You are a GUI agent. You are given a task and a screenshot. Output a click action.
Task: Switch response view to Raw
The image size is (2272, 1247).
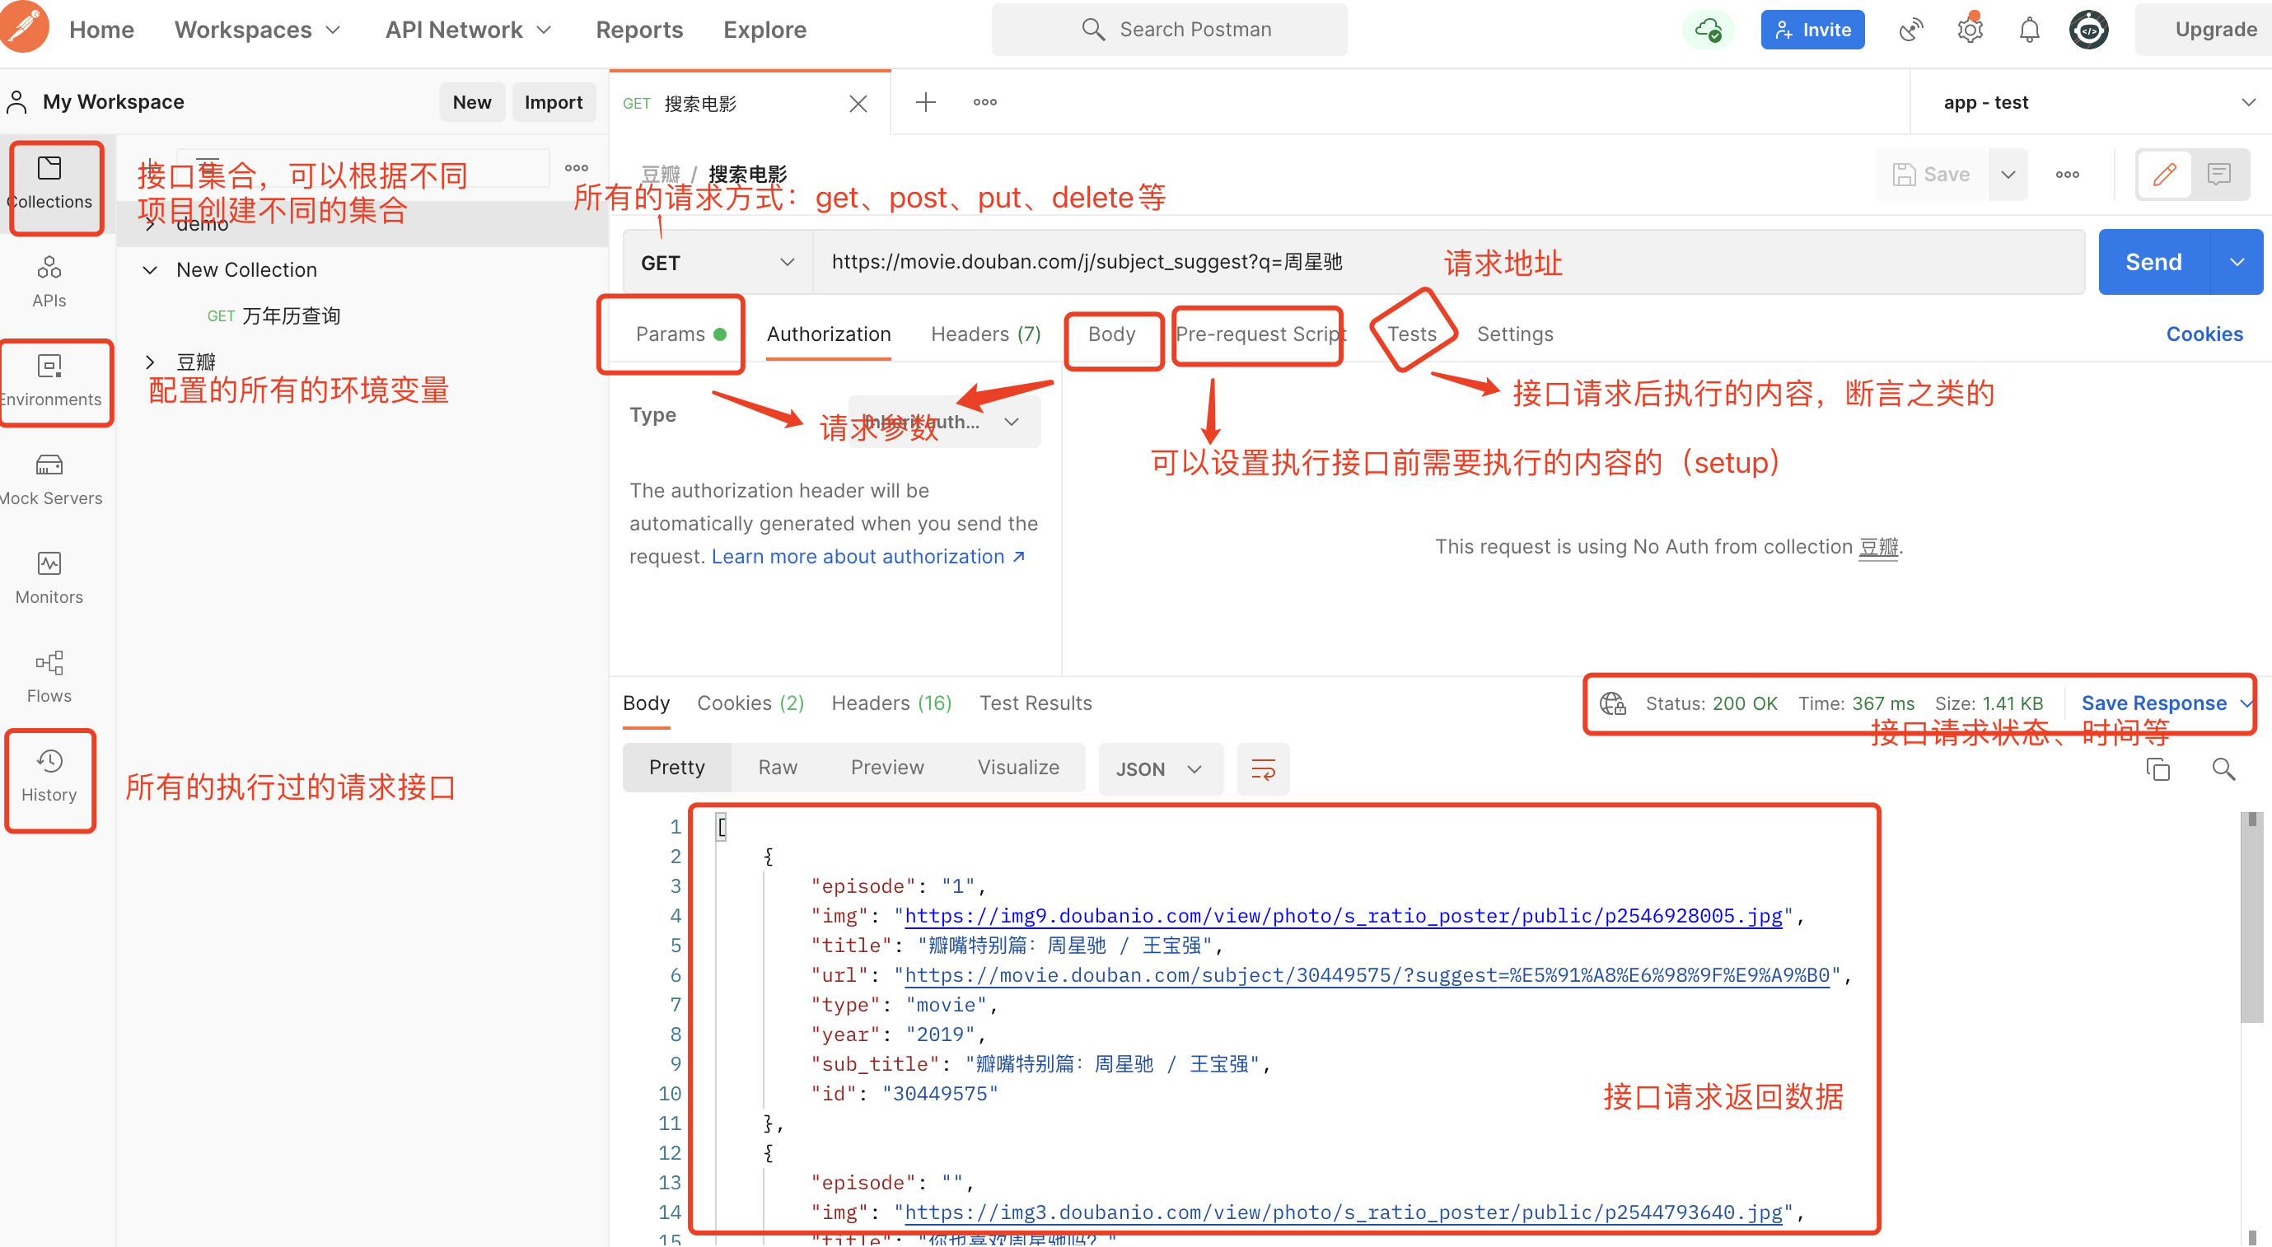[777, 768]
